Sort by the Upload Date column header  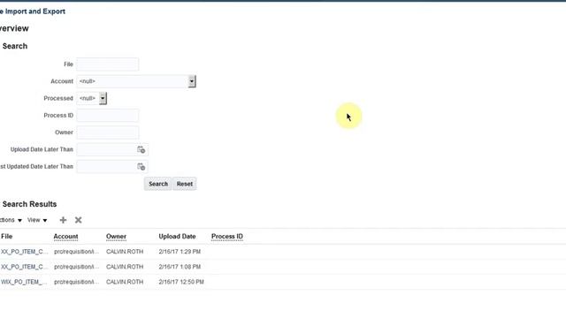click(x=177, y=237)
